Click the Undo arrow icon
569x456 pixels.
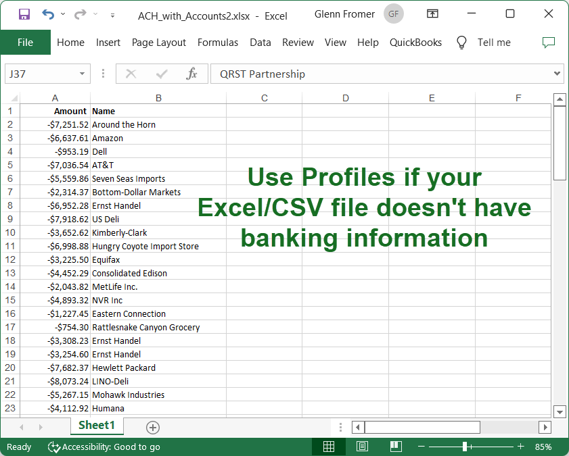[48, 14]
